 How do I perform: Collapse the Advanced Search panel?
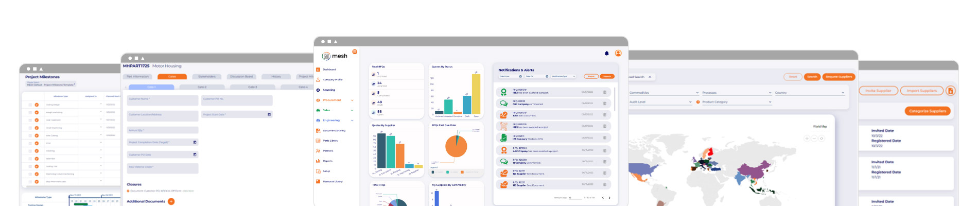(x=650, y=77)
